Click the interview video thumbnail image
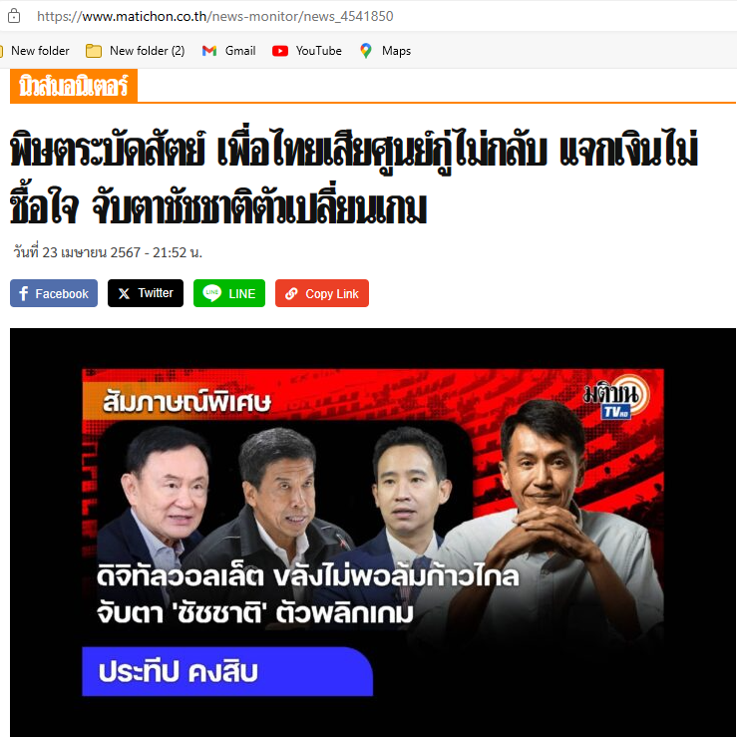The image size is (737, 739). 373,533
